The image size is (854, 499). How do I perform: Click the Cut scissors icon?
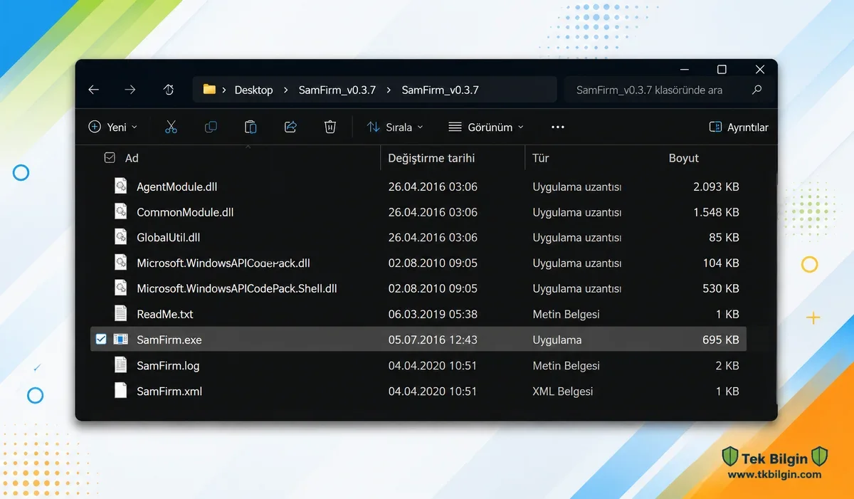(x=171, y=127)
